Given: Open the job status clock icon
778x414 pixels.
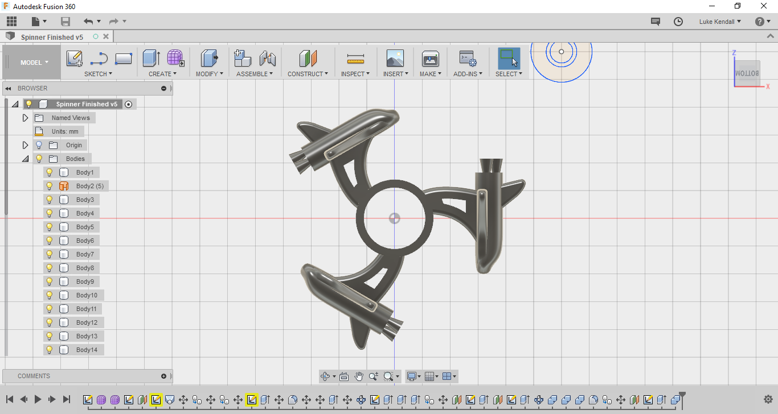Looking at the screenshot, I should [678, 22].
